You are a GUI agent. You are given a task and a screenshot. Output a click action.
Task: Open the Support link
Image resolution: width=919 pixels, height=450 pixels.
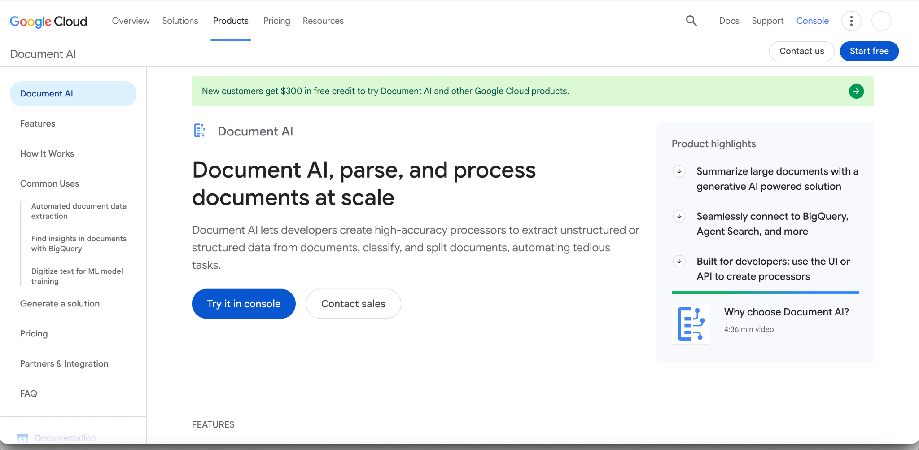click(x=768, y=21)
